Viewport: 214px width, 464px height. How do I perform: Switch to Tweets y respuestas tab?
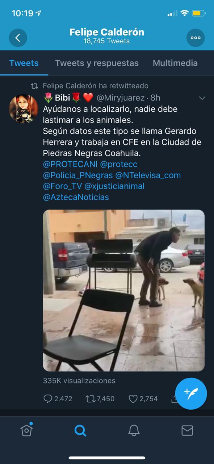click(x=97, y=63)
